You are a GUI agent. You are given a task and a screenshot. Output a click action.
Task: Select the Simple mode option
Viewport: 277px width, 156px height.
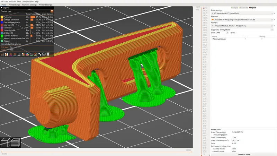[234, 7]
